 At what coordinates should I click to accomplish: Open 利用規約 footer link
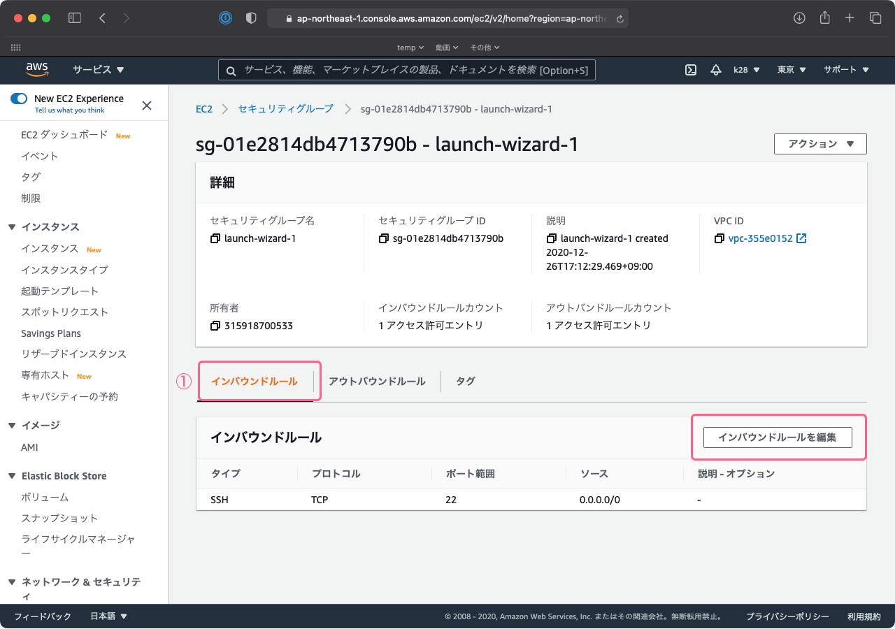pyautogui.click(x=864, y=616)
